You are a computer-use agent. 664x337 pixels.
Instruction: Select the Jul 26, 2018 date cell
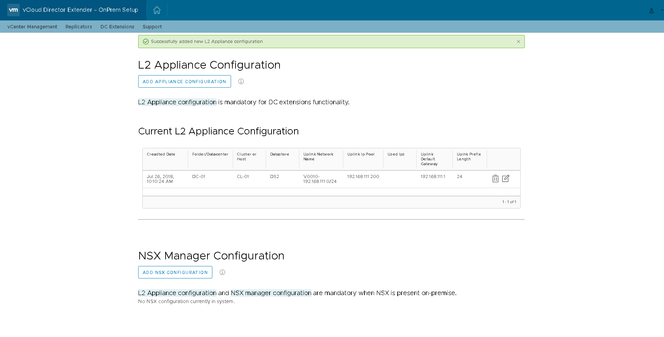tap(160, 179)
